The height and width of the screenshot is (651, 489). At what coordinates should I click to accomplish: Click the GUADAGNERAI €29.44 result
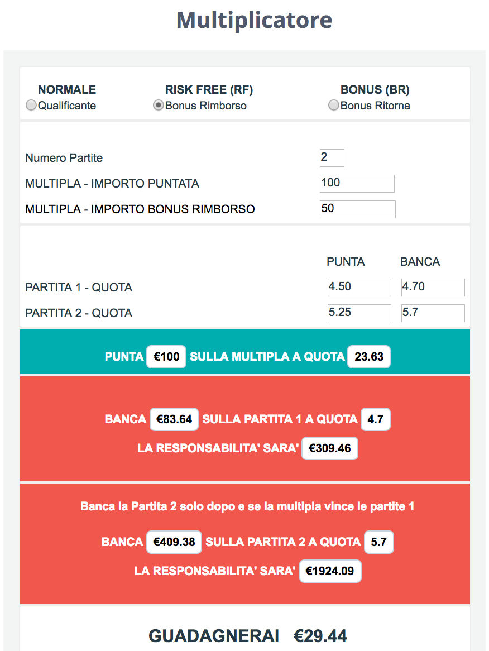point(247,635)
